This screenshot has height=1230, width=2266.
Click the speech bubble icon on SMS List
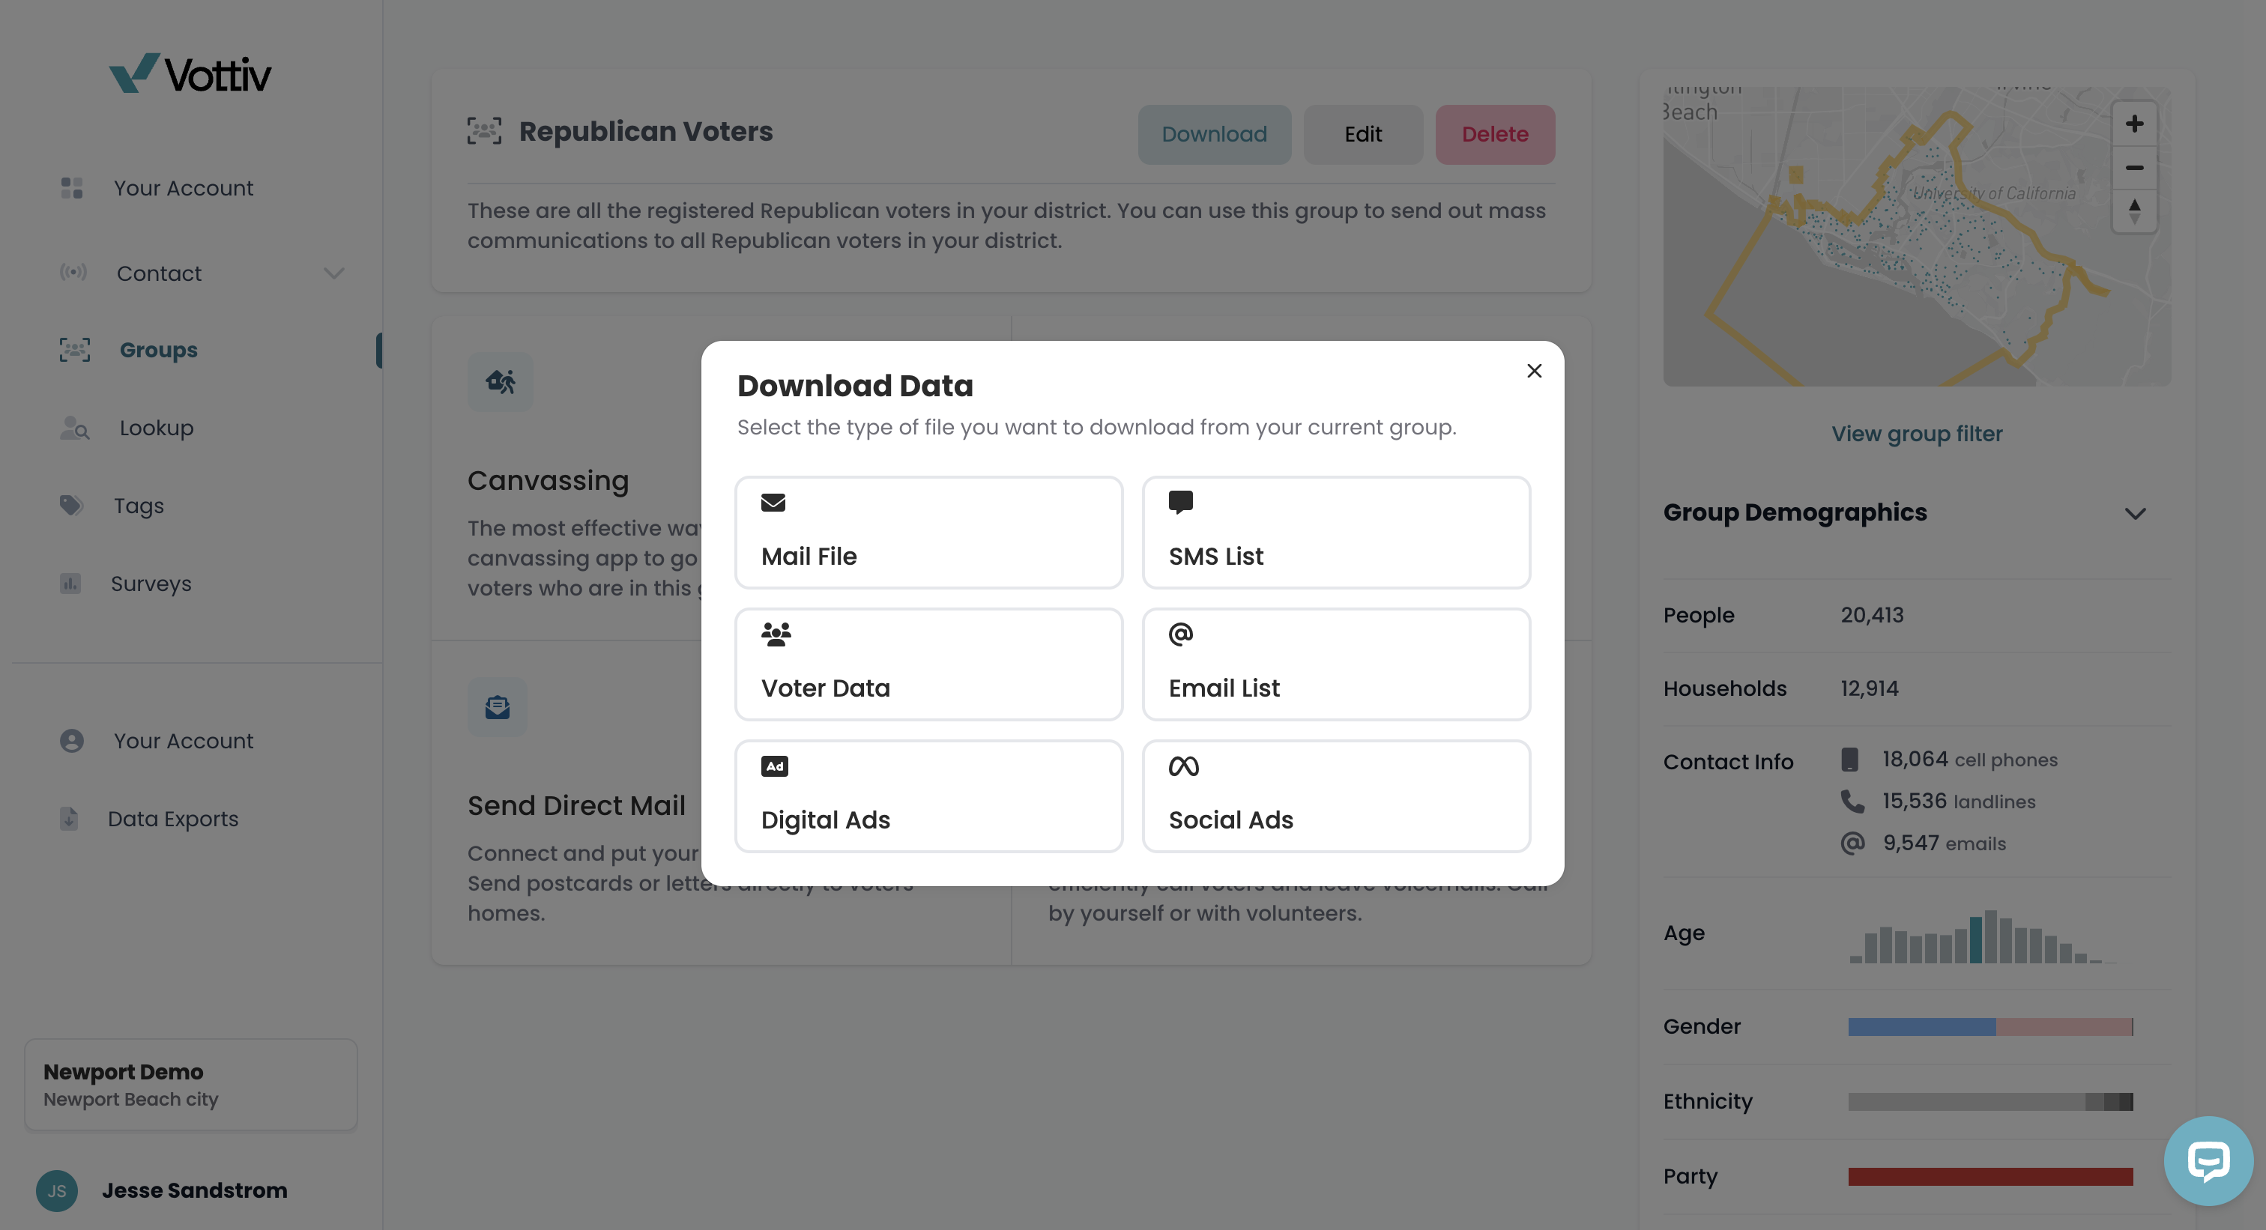1180,502
